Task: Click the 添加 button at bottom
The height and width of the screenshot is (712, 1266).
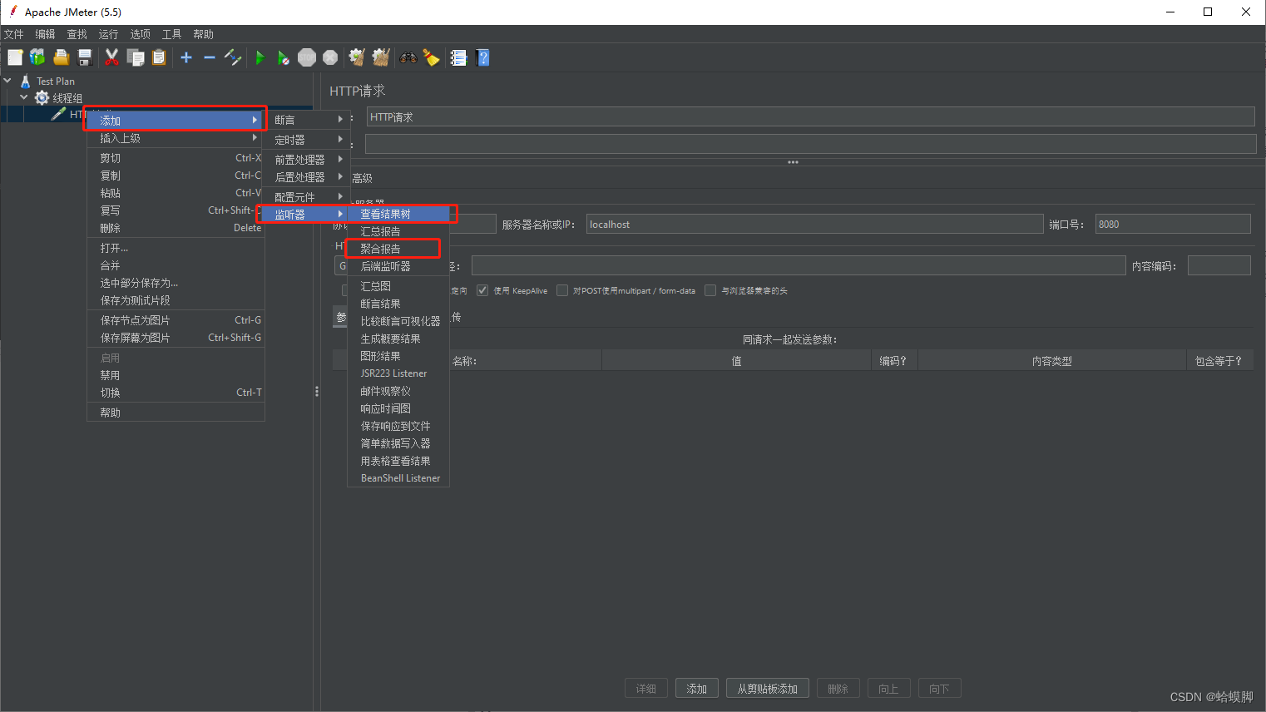Action: coord(697,689)
